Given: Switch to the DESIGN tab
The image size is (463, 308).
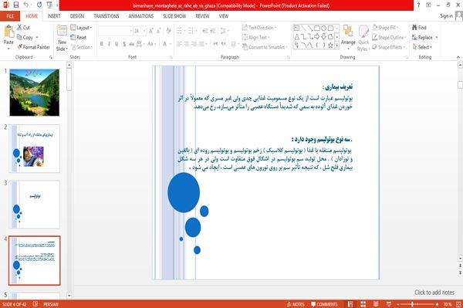Looking at the screenshot, I should coord(76,16).
